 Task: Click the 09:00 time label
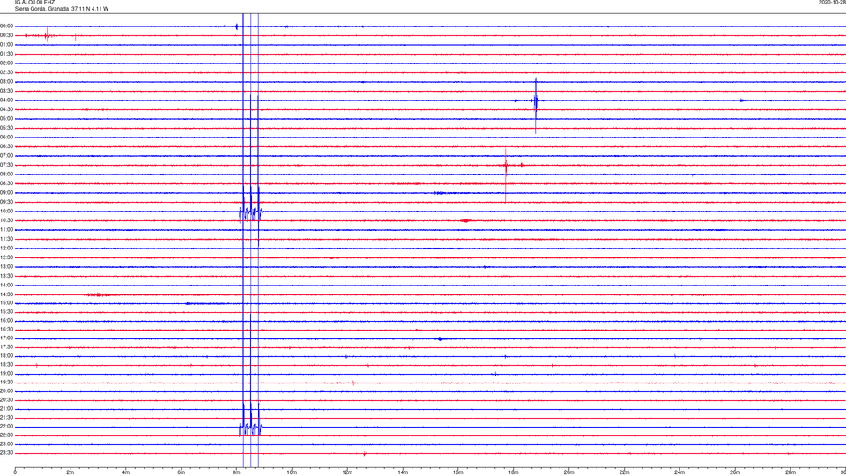[x=7, y=193]
